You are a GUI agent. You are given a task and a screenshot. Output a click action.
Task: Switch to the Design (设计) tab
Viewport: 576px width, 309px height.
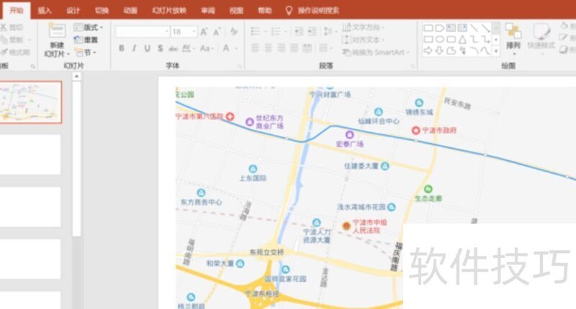tap(73, 10)
